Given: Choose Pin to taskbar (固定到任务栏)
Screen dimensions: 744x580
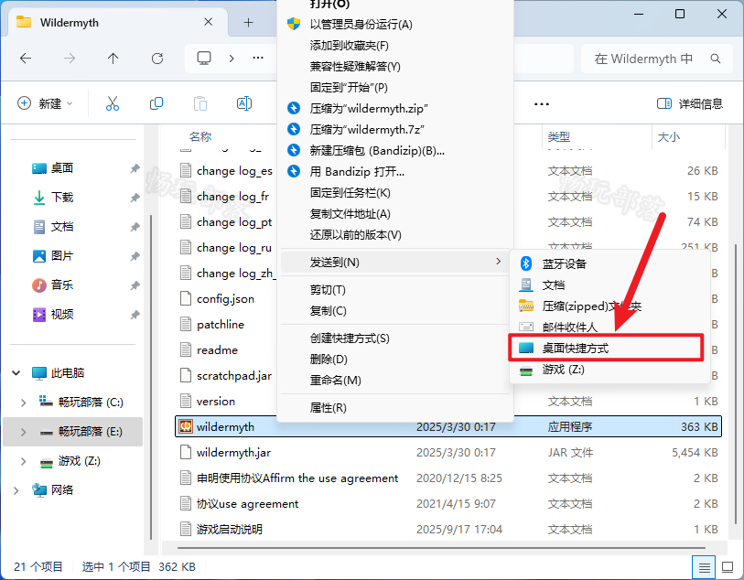Looking at the screenshot, I should 350,193.
